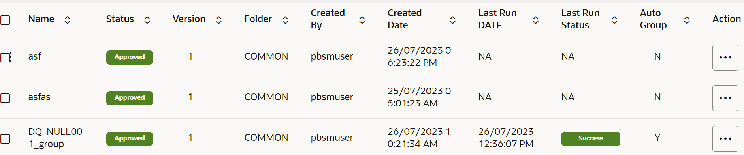Toggle the select-all checkbox in header

pos(5,20)
